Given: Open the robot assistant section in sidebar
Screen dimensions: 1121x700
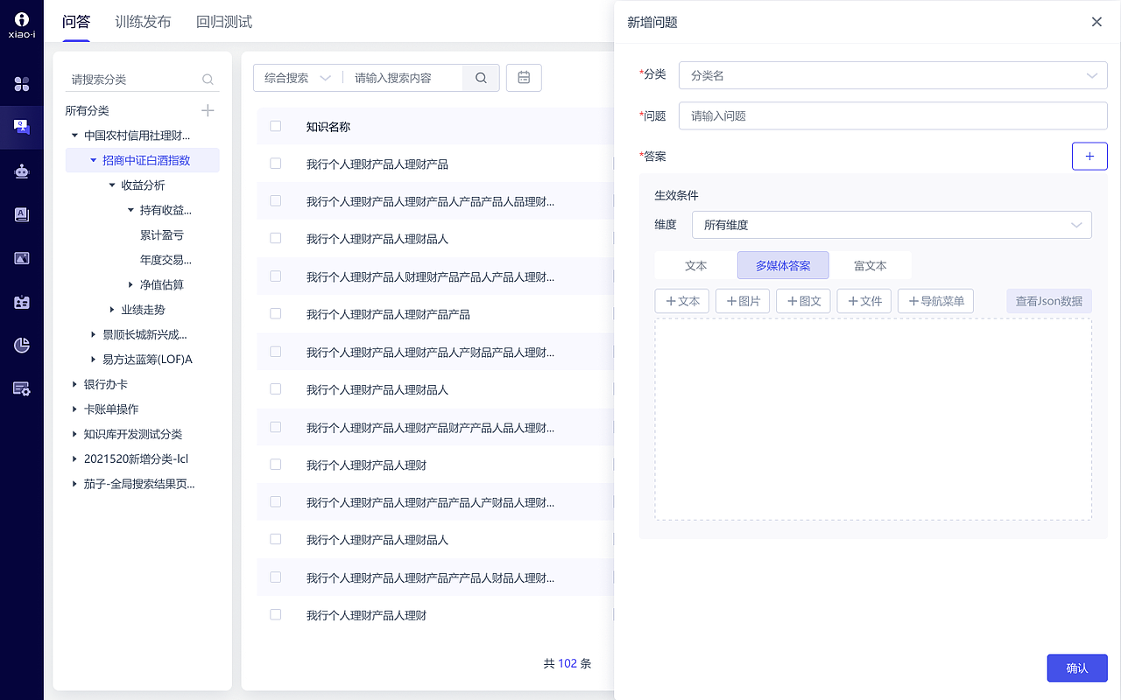Looking at the screenshot, I should point(21,171).
